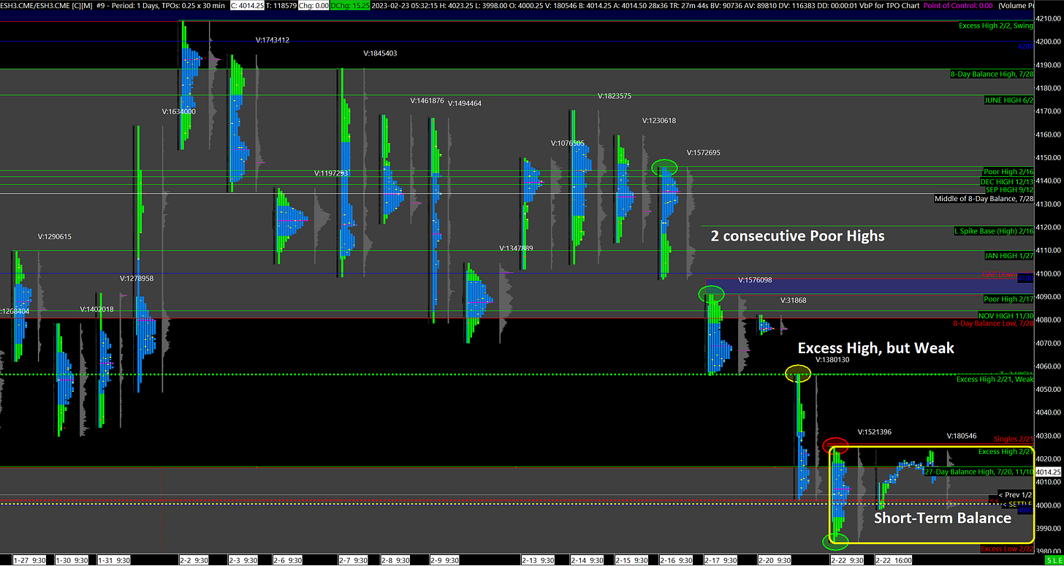Click the red '8-Day Balance Low, 7/28' label
Screen dimensions: 1064x566
coord(993,323)
